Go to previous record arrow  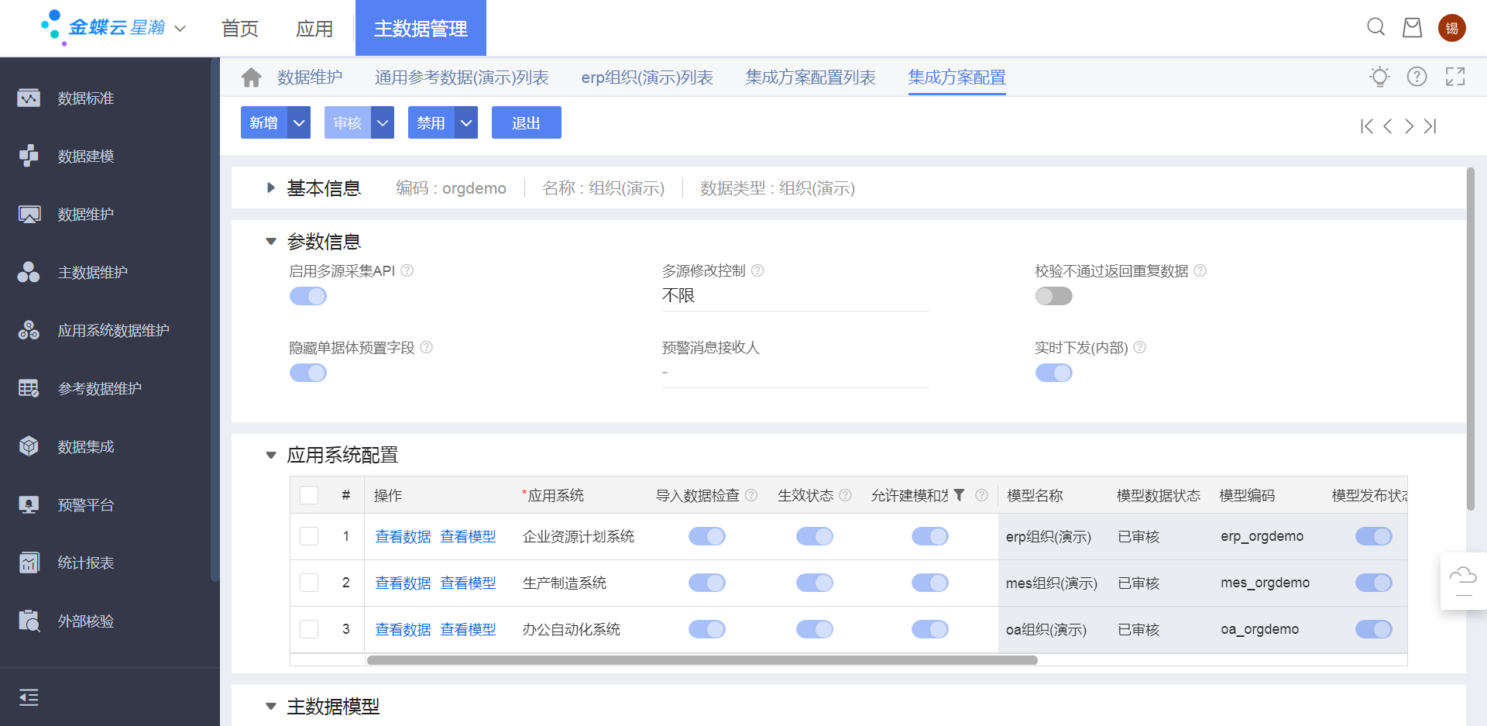pos(1388,126)
